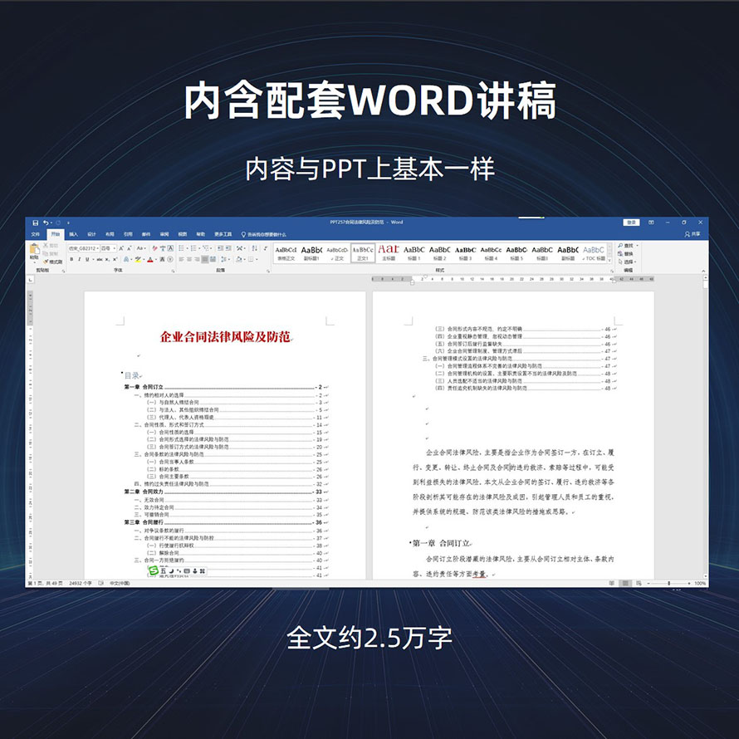
Task: Undo the last action in Word
Action: [45, 223]
